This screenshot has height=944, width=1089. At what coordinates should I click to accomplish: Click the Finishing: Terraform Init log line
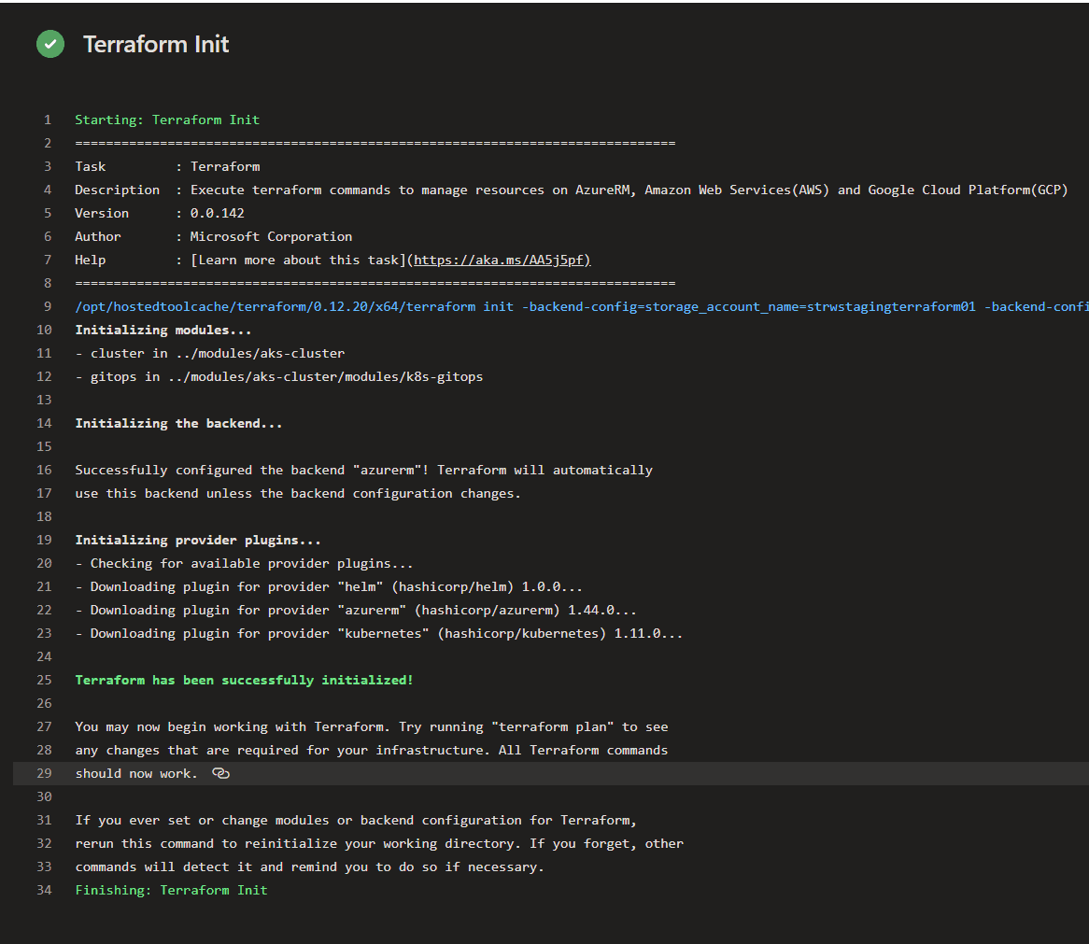pos(171,890)
